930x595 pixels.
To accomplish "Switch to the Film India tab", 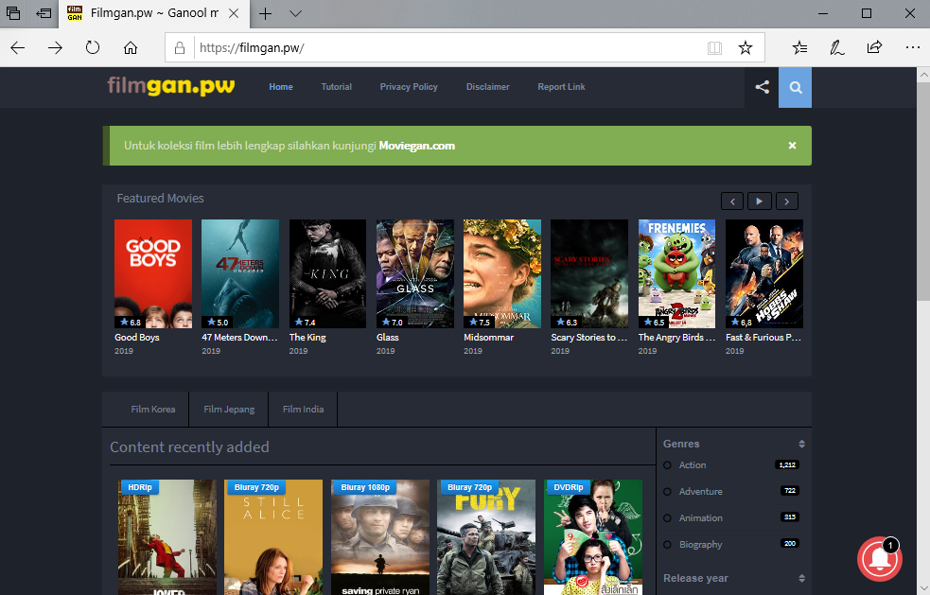I will tap(303, 410).
